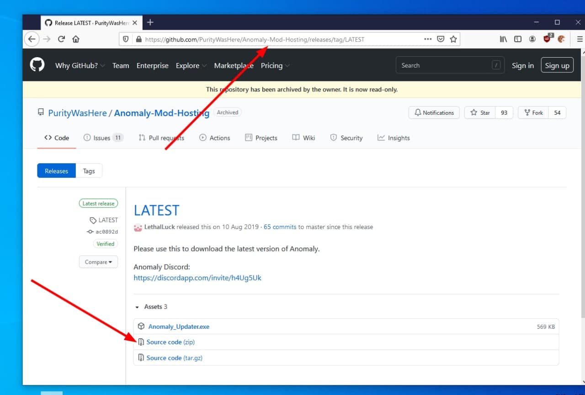The width and height of the screenshot is (585, 395).
Task: Open page actions three-dot menu
Action: (428, 39)
